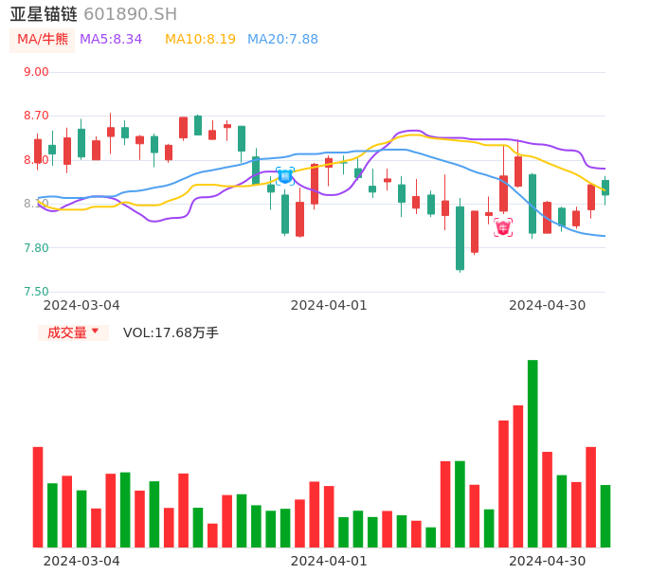Click the 9.00 price axis label
Viewport: 650px width, 574px height.
[36, 72]
